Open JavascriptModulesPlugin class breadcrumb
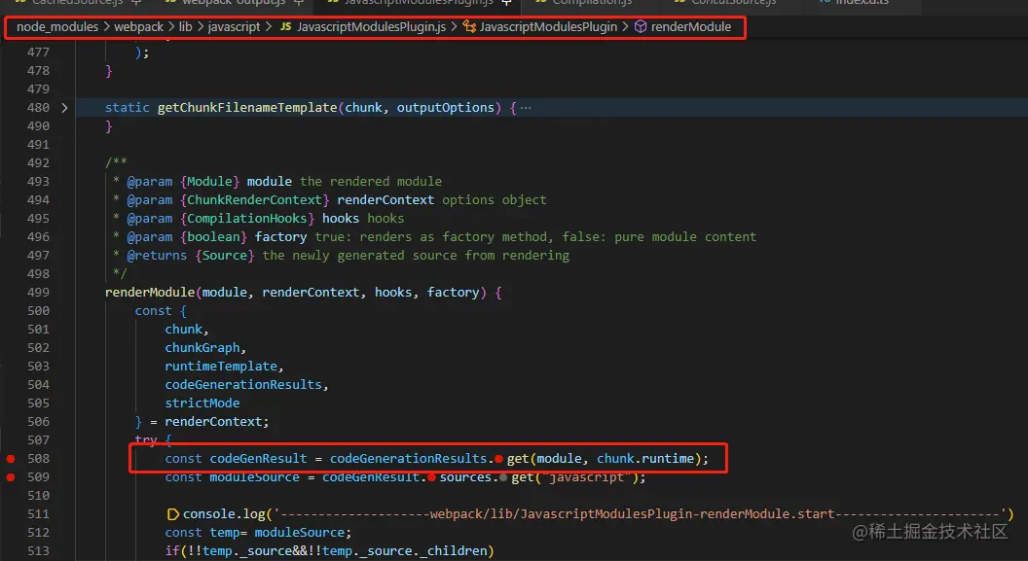This screenshot has width=1028, height=561. (548, 27)
